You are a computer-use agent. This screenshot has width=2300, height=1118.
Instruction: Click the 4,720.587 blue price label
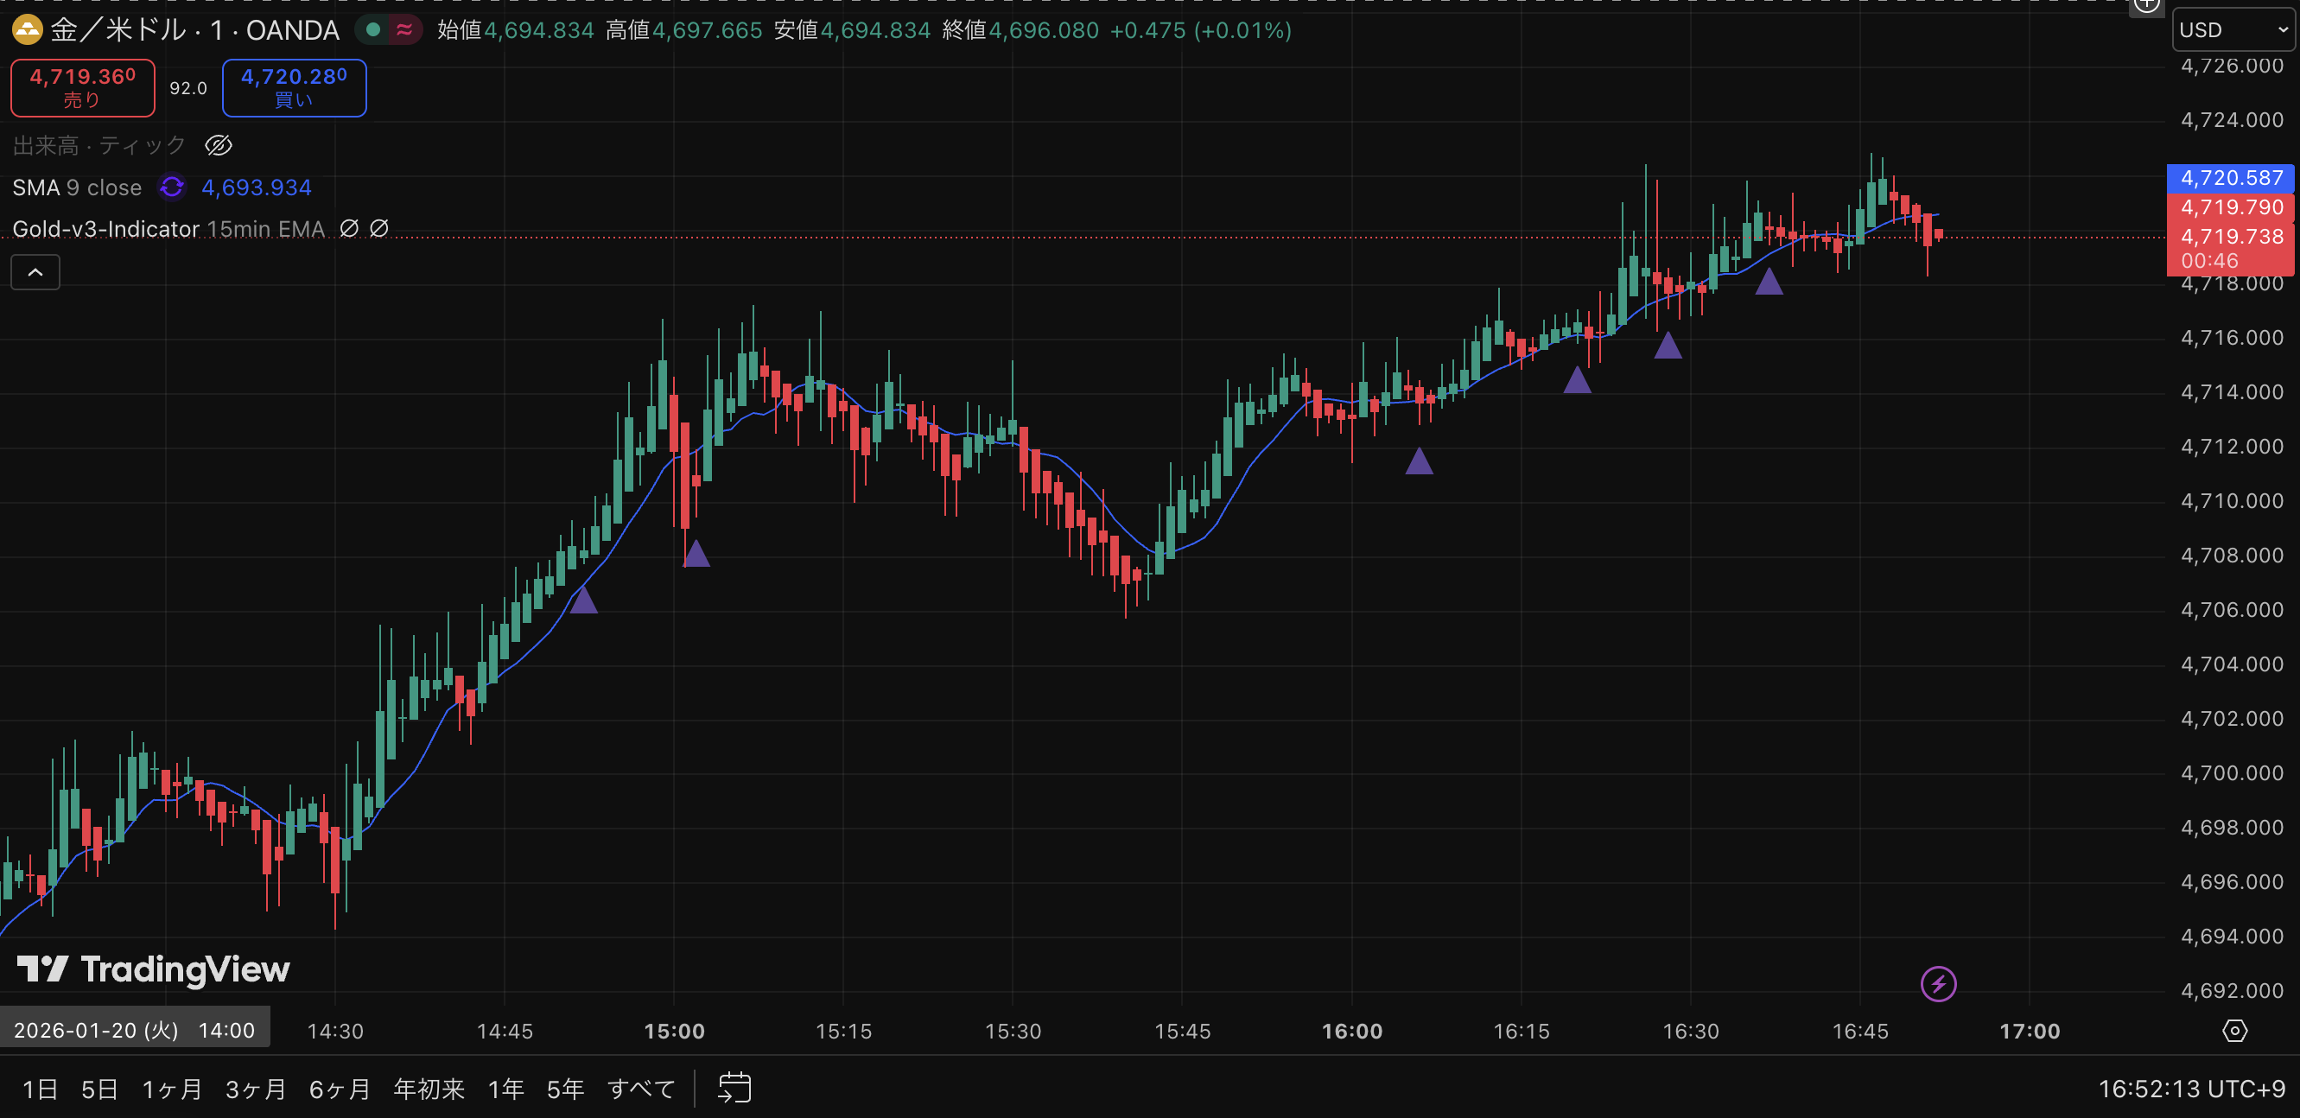pyautogui.click(x=2230, y=178)
